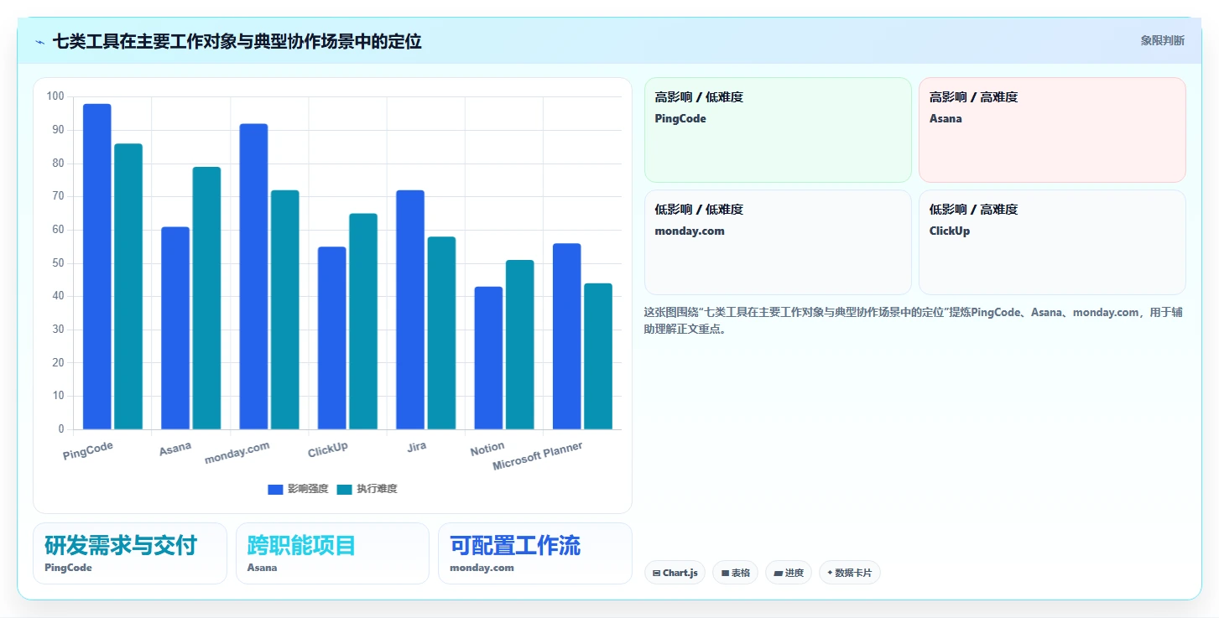
Task: Click PingCode's blue 影响强度 bar
Action: 97,267
